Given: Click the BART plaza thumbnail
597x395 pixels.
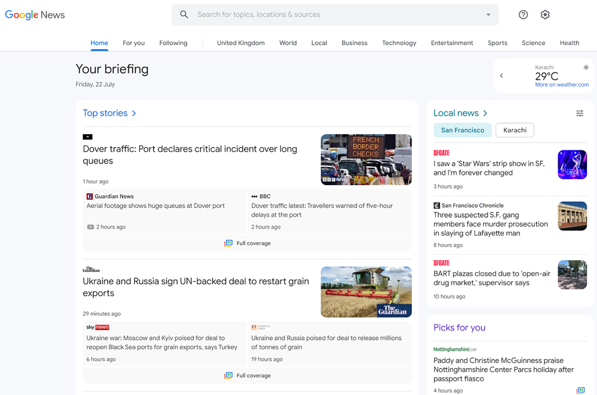Looking at the screenshot, I should 573,274.
